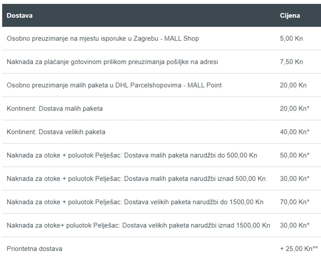Click the + 25,00 Kn** price
The image size is (321, 260).
click(x=299, y=249)
